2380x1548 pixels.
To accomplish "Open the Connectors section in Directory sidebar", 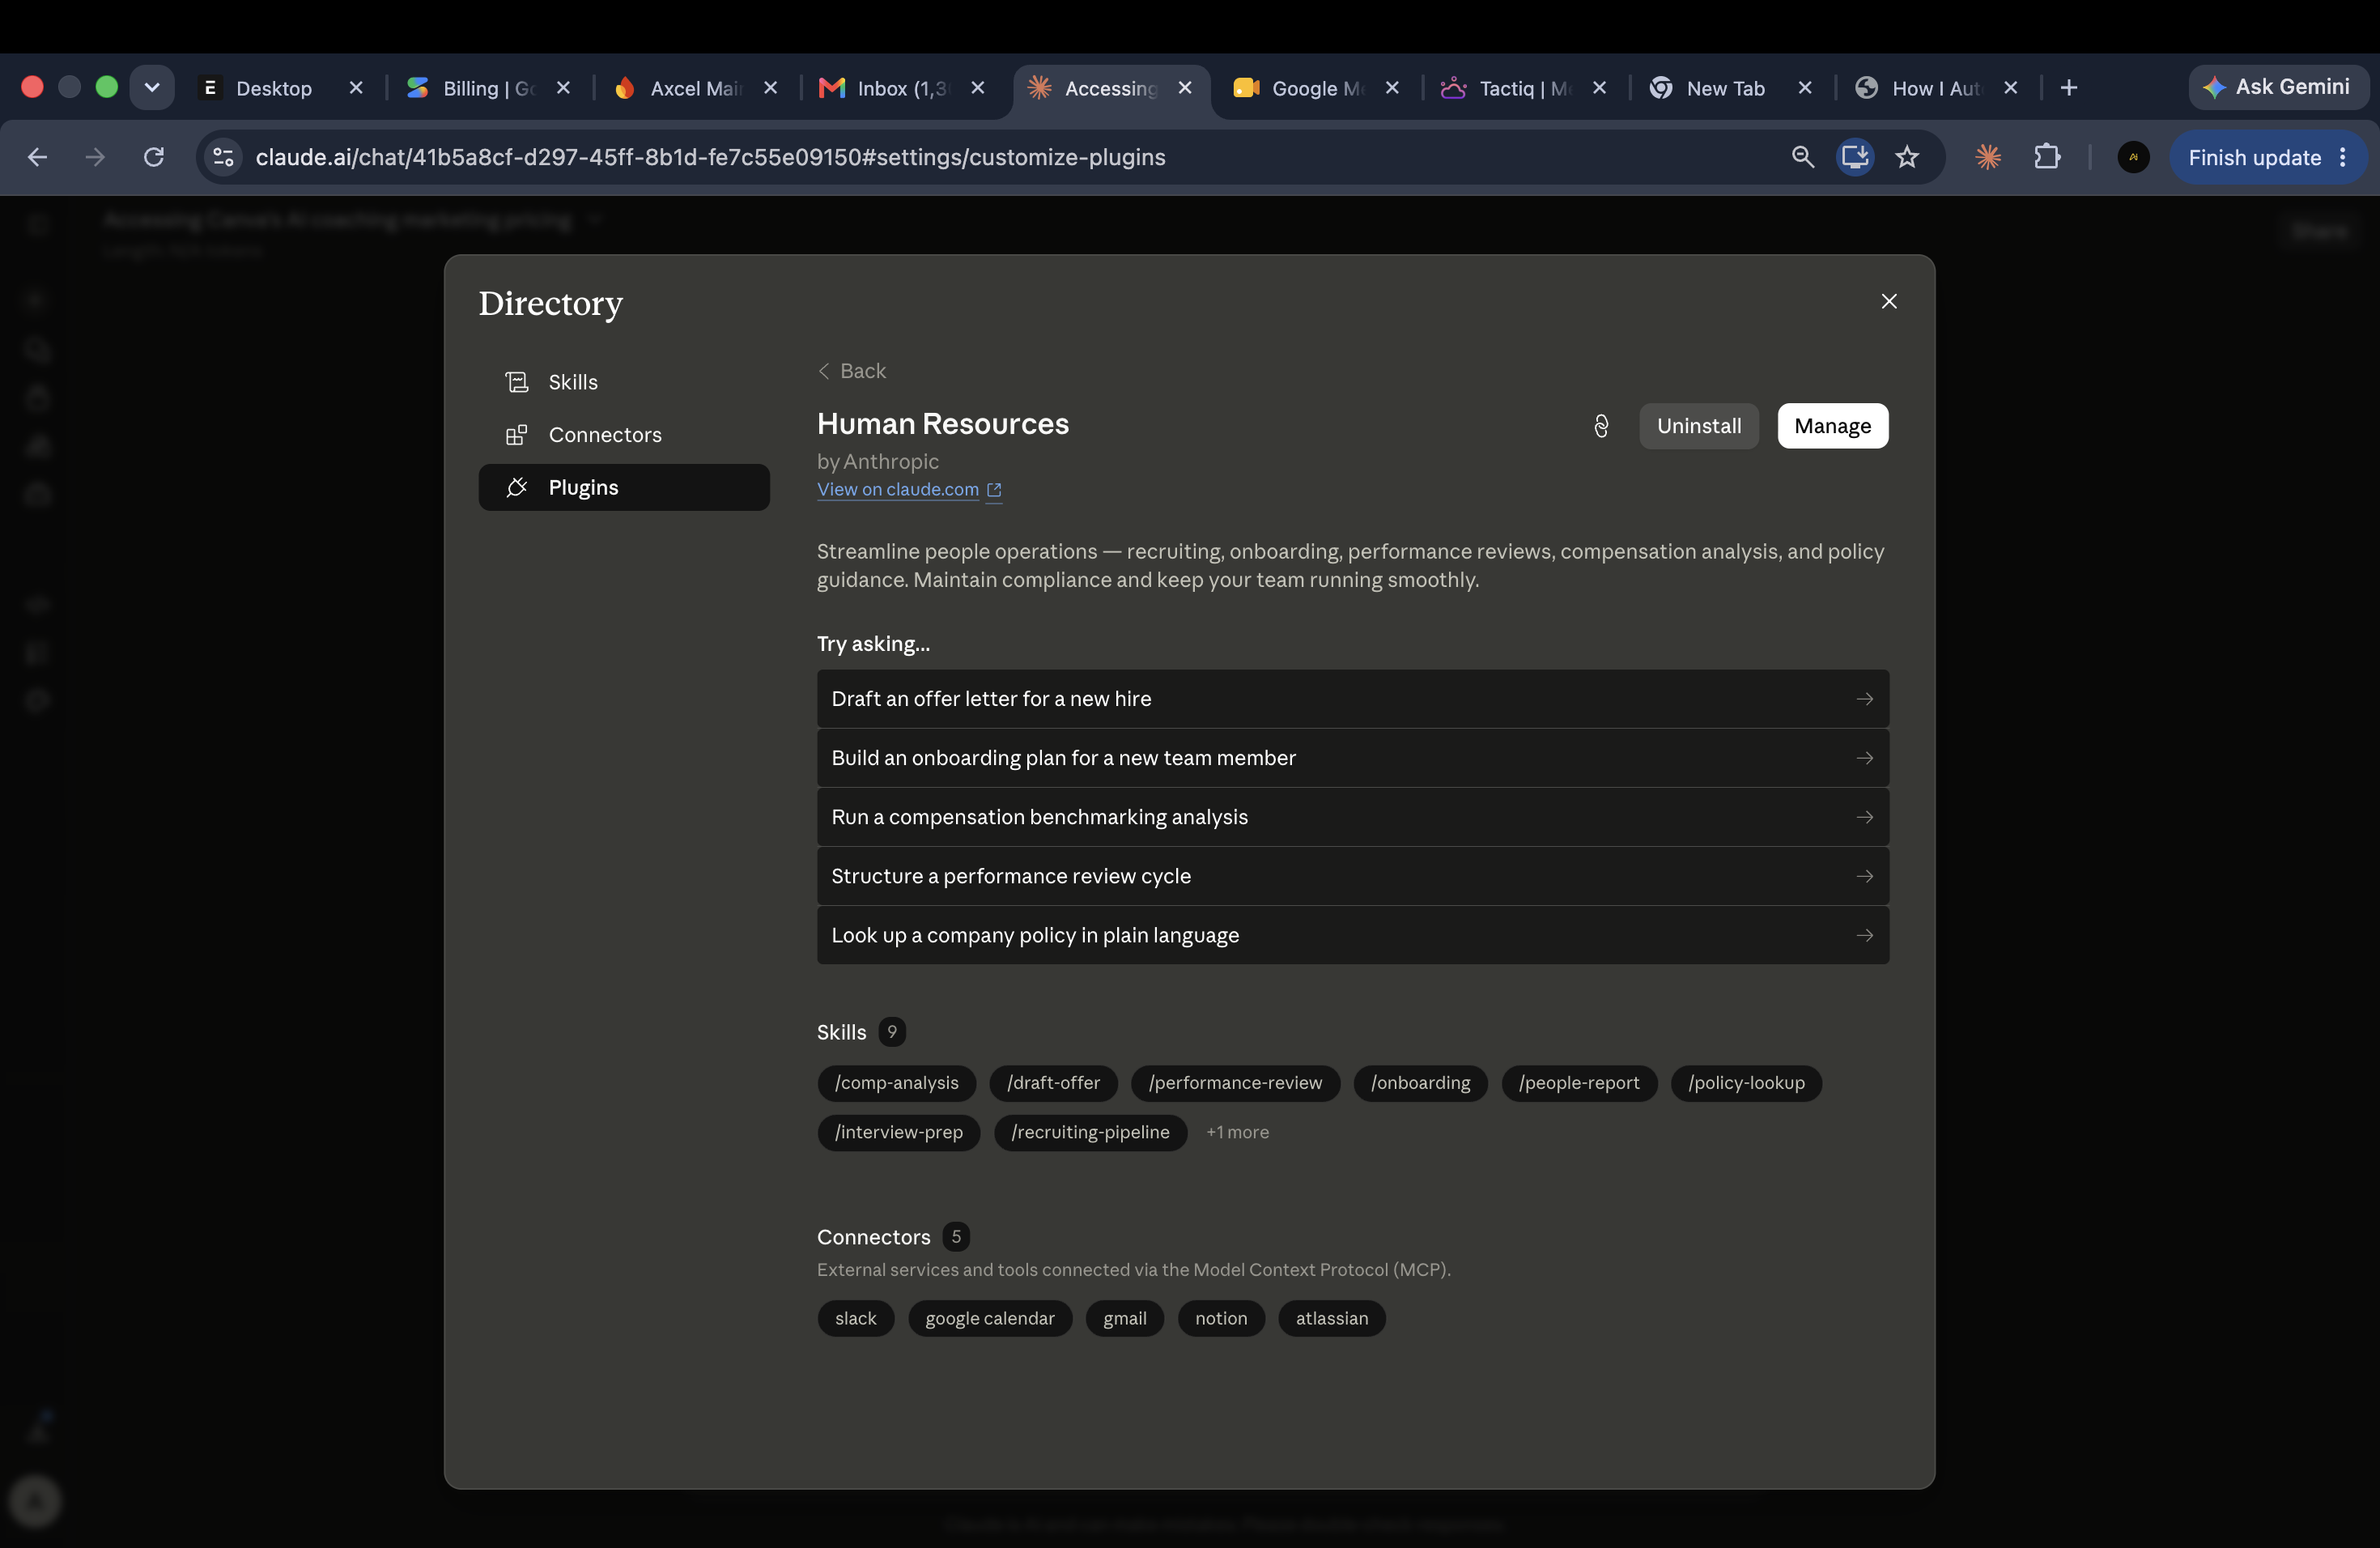I will coord(624,435).
